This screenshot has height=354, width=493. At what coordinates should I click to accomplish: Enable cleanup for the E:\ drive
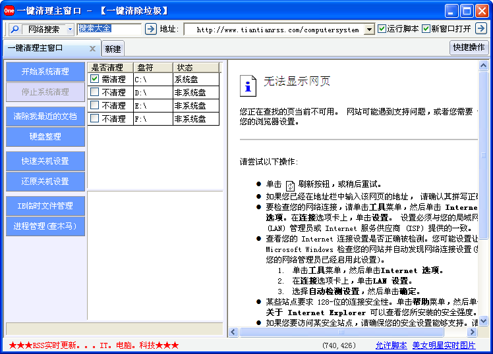pyautogui.click(x=95, y=105)
